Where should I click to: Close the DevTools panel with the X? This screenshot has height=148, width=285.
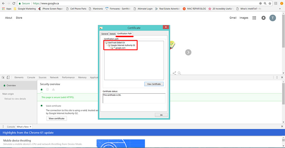click(282, 77)
